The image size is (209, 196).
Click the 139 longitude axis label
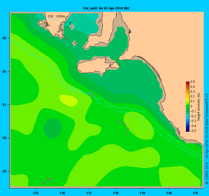[142, 193]
